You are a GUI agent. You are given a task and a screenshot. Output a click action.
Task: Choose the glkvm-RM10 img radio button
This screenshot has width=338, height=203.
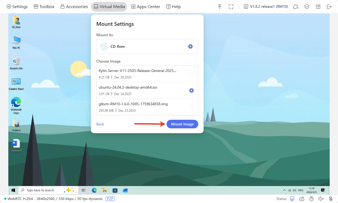click(192, 107)
